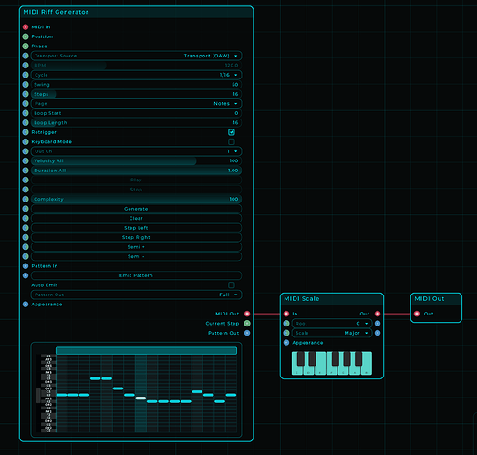Click the blue Pattern In port
This screenshot has height=455, width=477.
click(26, 266)
